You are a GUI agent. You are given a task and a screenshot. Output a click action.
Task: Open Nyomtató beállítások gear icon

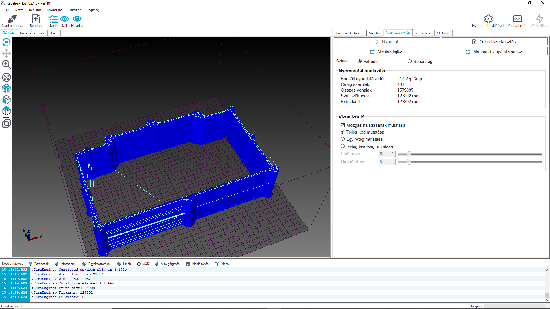[x=488, y=19]
